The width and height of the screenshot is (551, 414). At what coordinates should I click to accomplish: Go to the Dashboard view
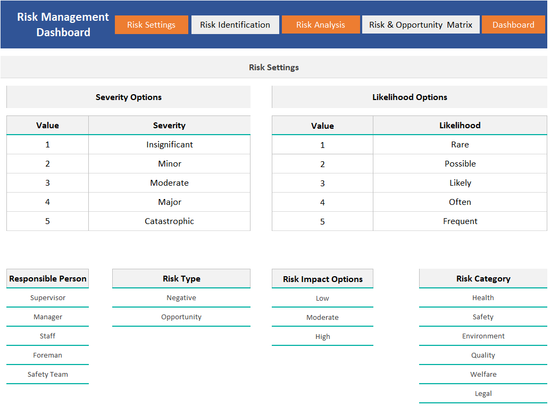513,24
